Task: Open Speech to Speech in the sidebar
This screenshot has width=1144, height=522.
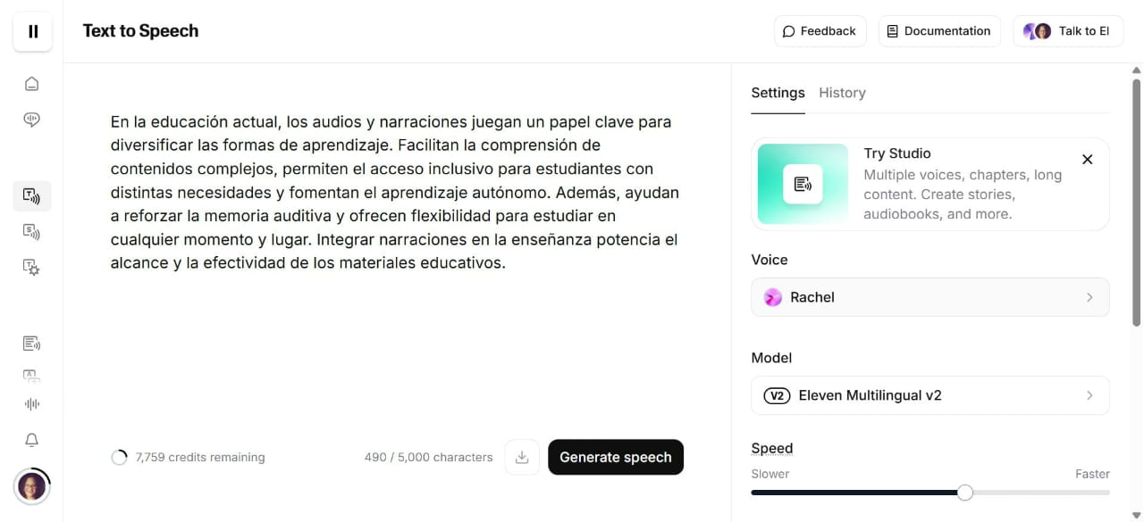Action: point(31,231)
